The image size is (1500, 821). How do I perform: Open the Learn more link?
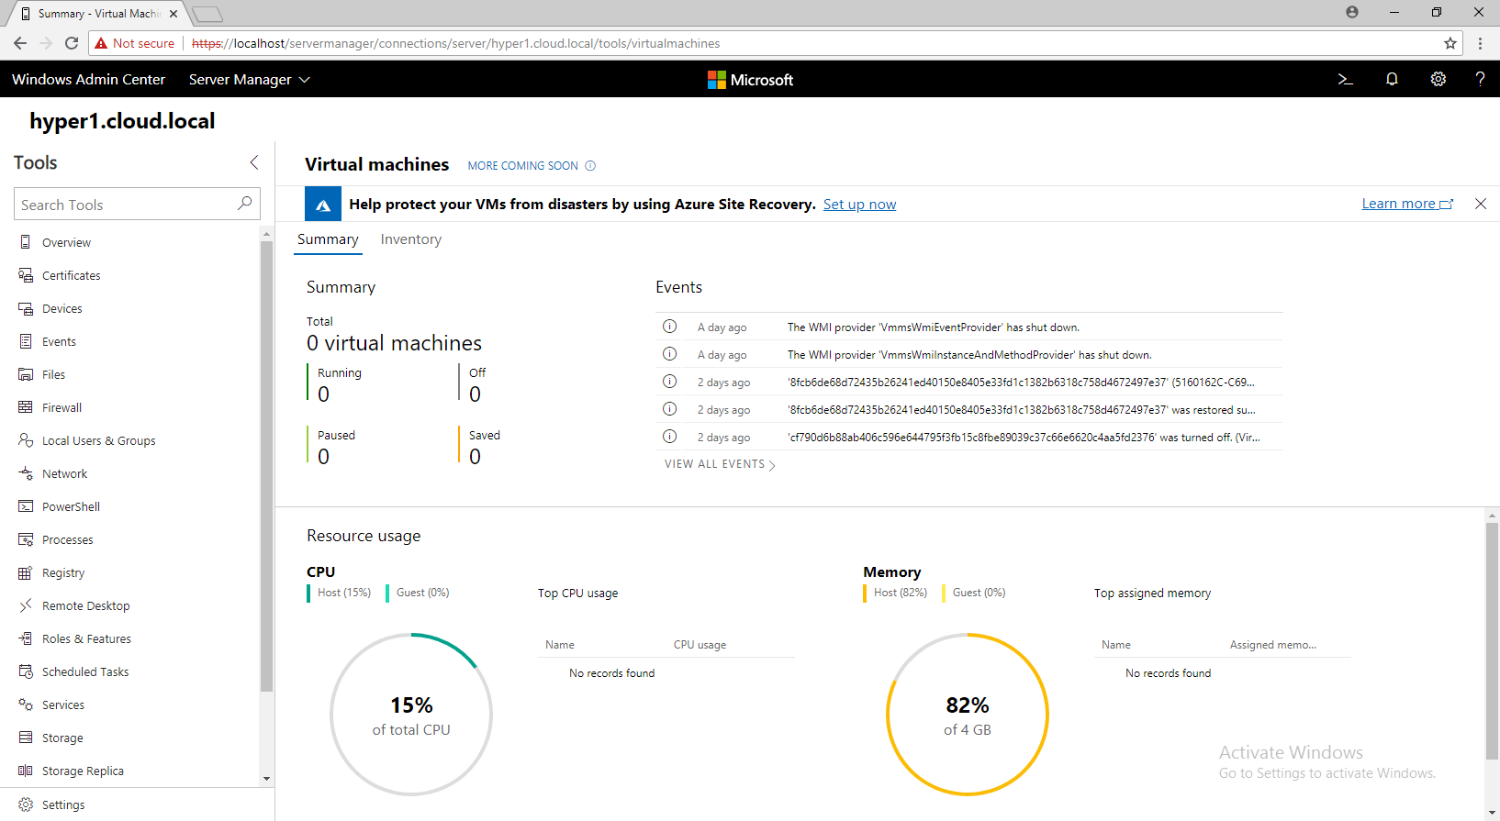point(1407,204)
